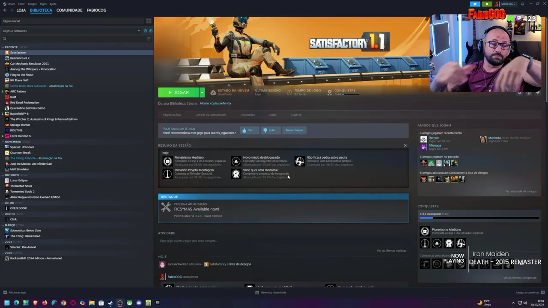
Task: Open Donyxt friend avatar
Action: (x=423, y=139)
